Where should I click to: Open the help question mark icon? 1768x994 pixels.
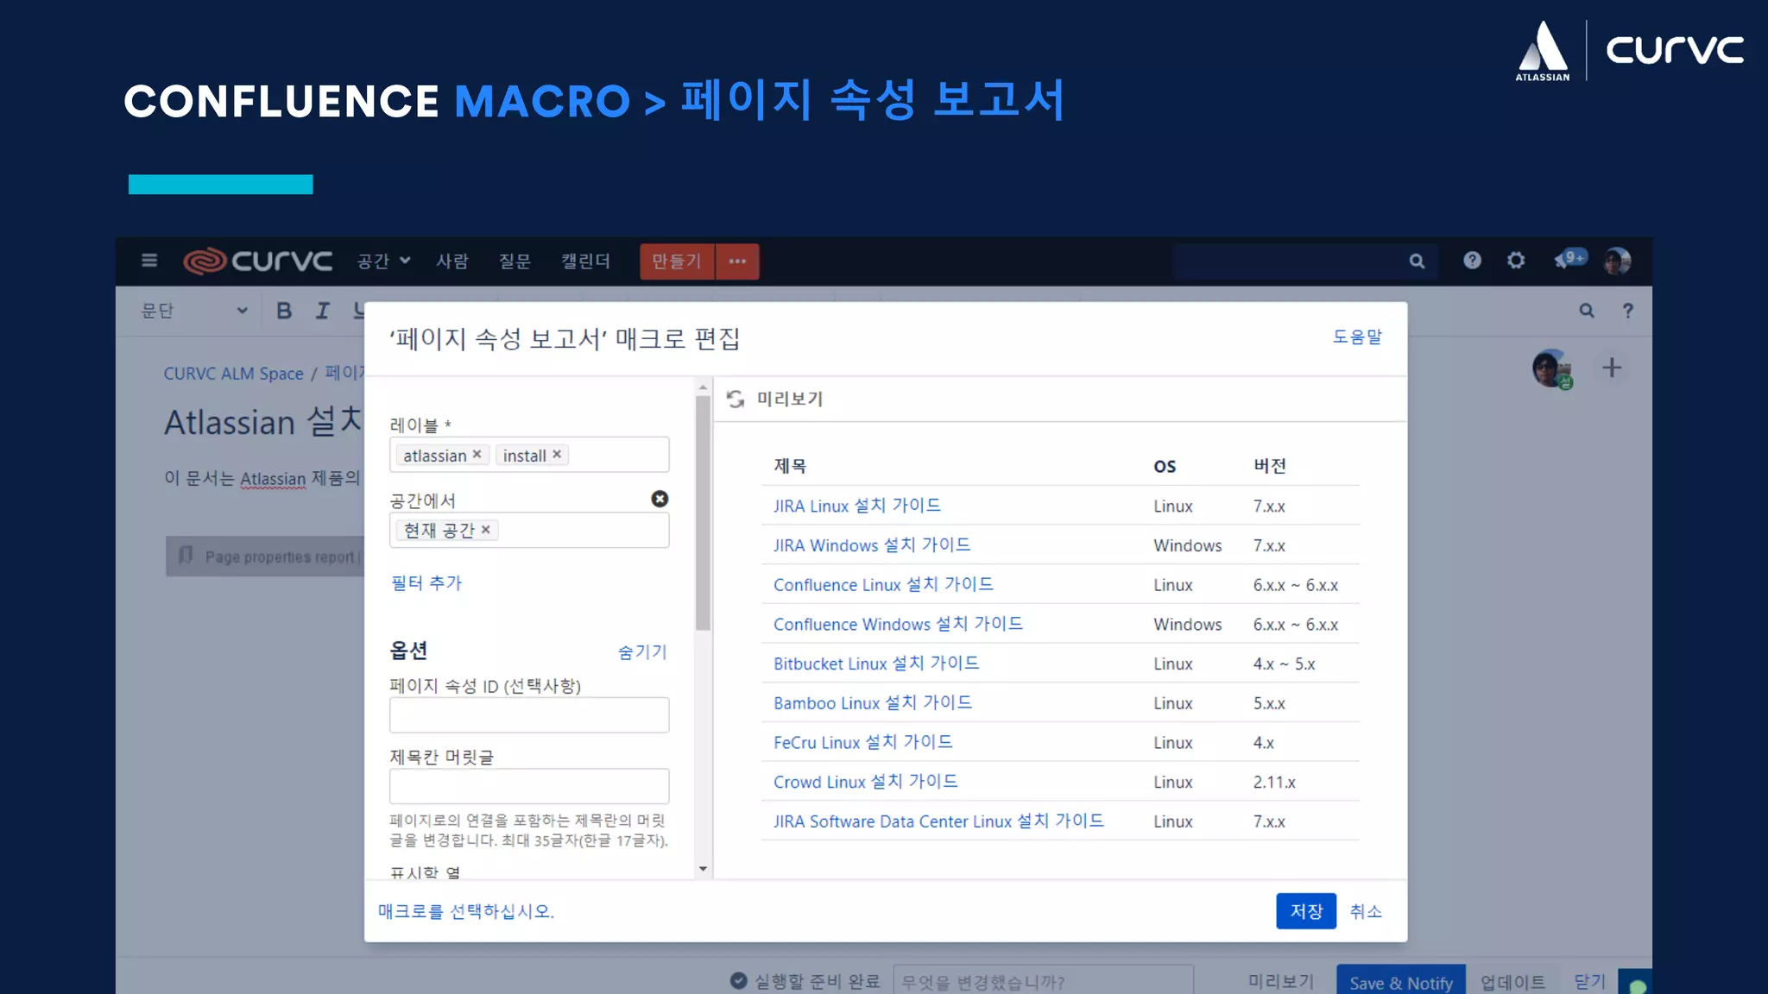point(1472,260)
